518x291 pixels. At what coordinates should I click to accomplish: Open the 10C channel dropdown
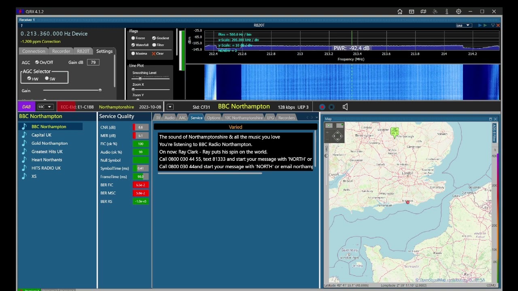(x=45, y=107)
